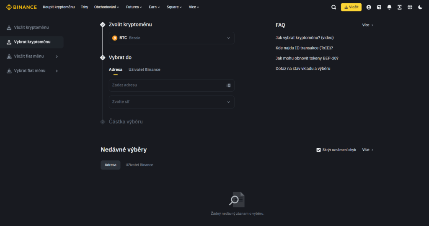Expand Vložit fiat měnu chevron
Image resolution: width=429 pixels, height=226 pixels.
[x=57, y=56]
